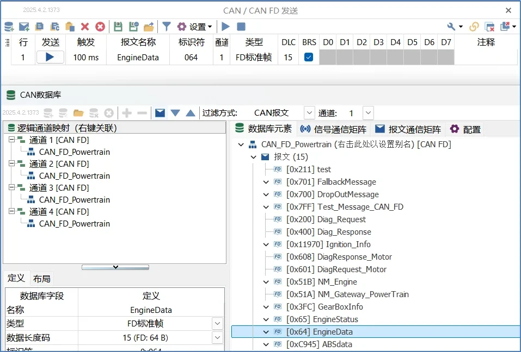Screen dimensions: 521x352
Task: Click the envelope message icon in database toolbar
Action: [160, 113]
